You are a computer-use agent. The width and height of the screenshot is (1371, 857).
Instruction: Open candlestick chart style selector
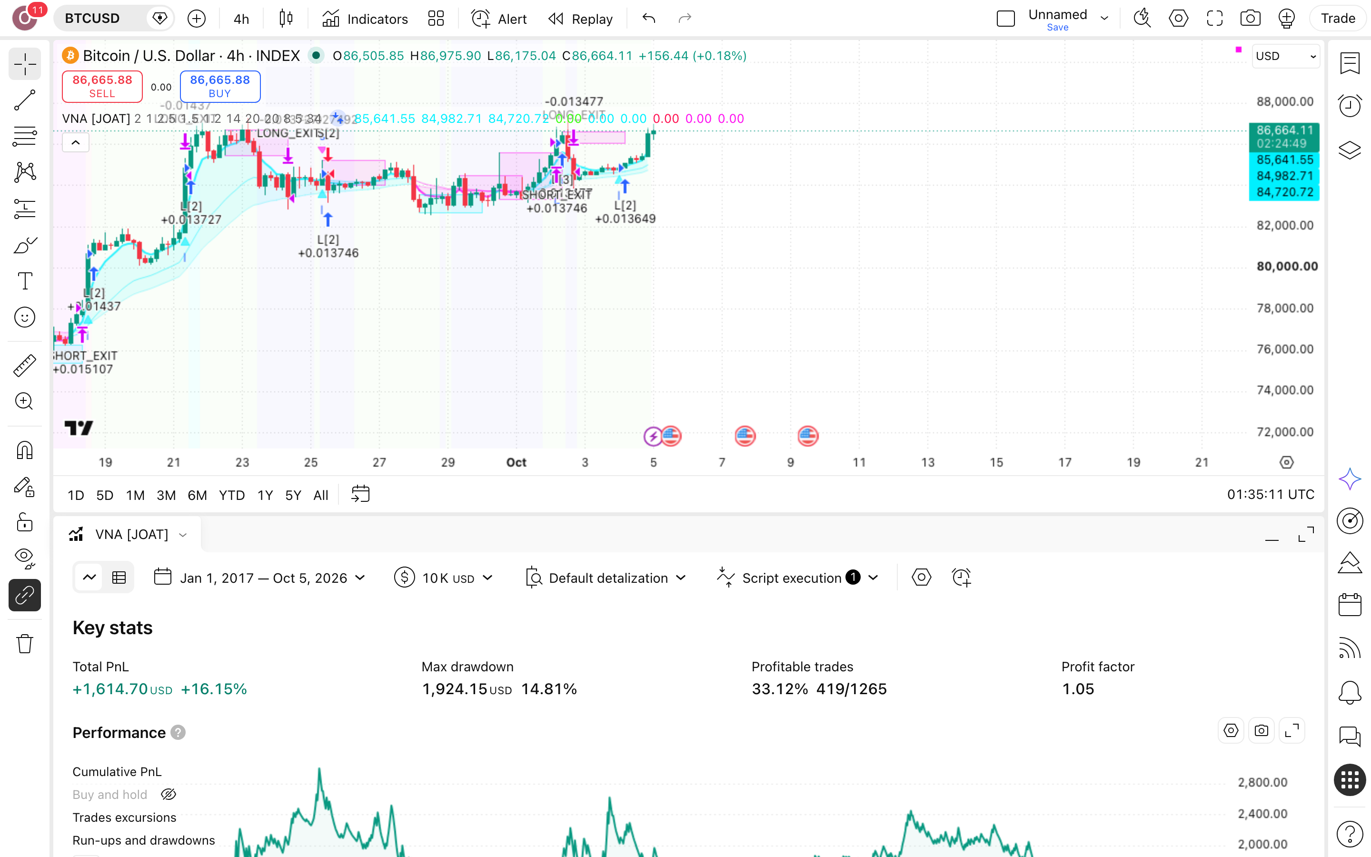(x=286, y=19)
